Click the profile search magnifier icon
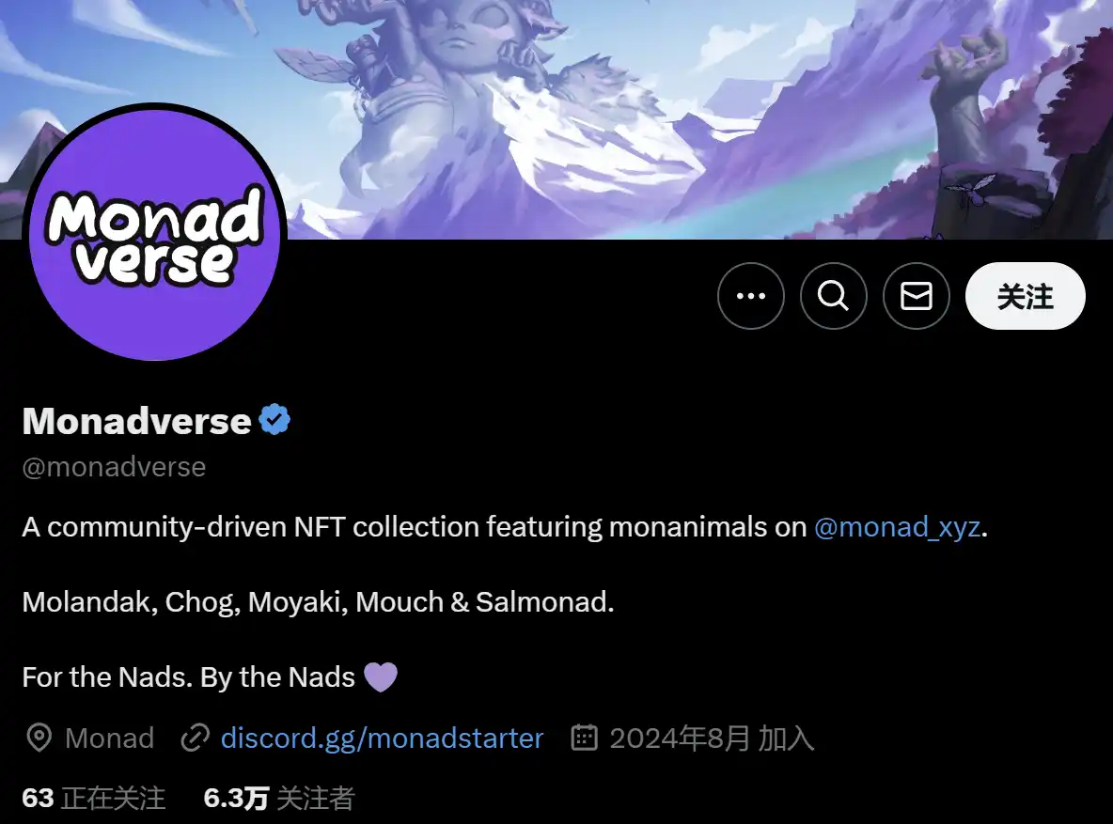 coord(833,296)
